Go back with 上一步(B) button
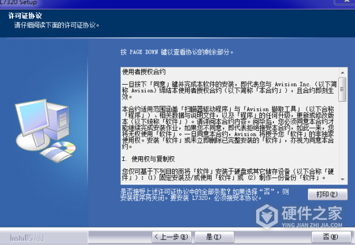Screen dimensions: 355x245 [x=172, y=237]
